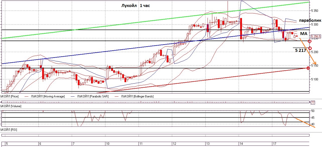Image resolution: width=322 pixels, height=147 pixels.
Task: Click date label 11 on time axis
Action: coord(141,144)
